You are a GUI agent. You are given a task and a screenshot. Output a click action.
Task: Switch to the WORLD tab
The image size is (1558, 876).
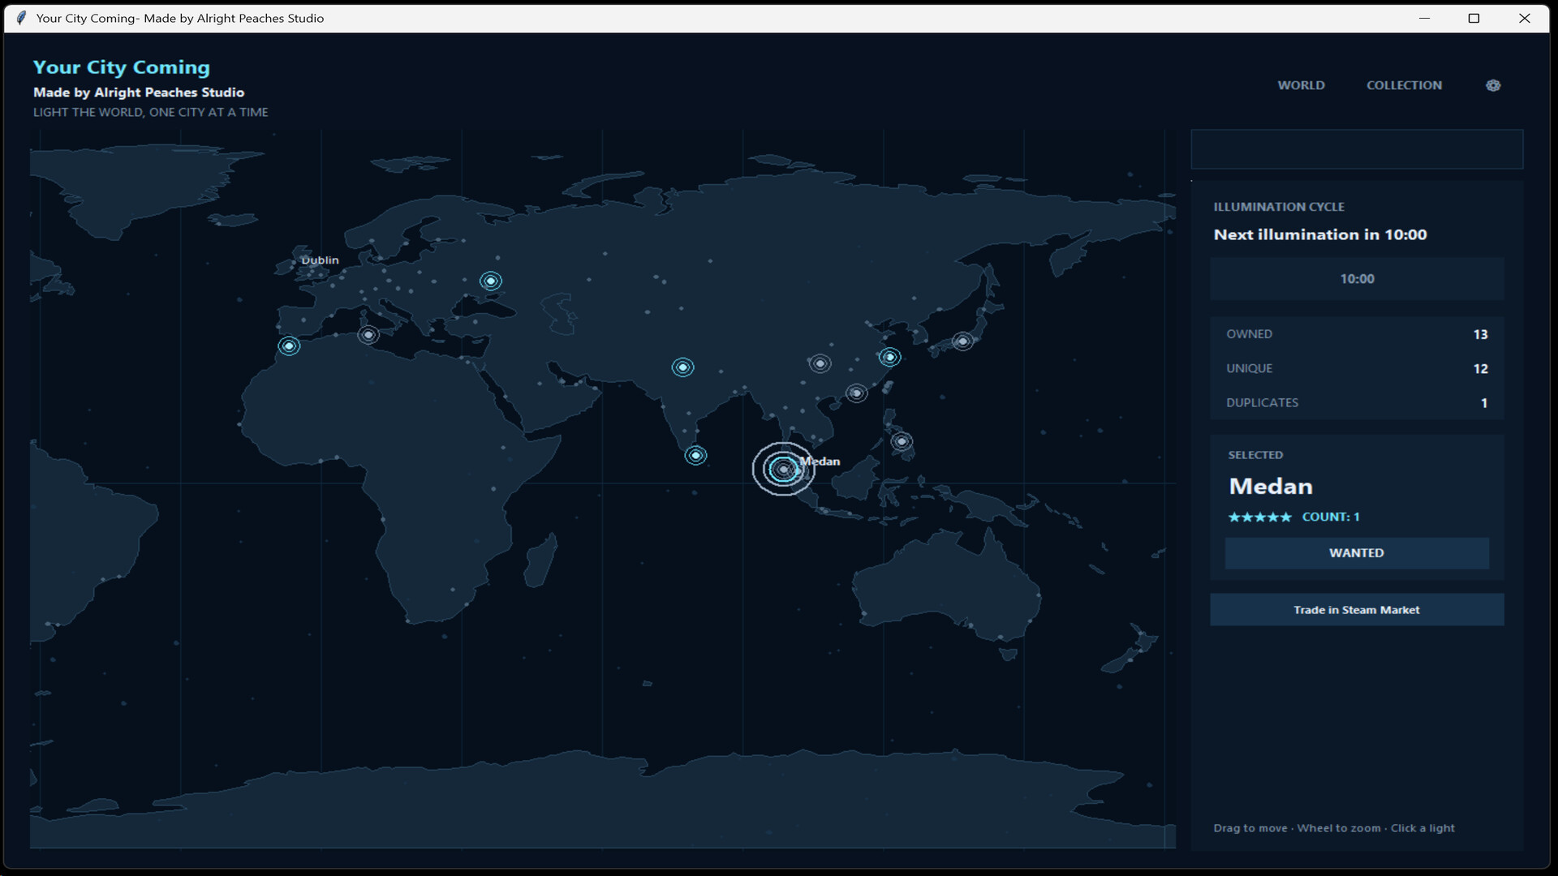(1301, 85)
